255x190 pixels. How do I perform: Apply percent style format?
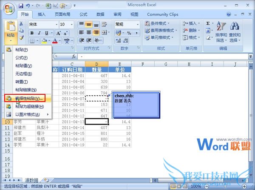click(129, 33)
